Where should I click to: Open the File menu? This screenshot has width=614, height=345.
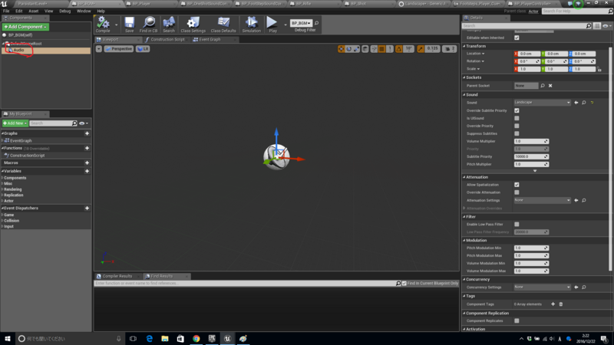click(6, 11)
